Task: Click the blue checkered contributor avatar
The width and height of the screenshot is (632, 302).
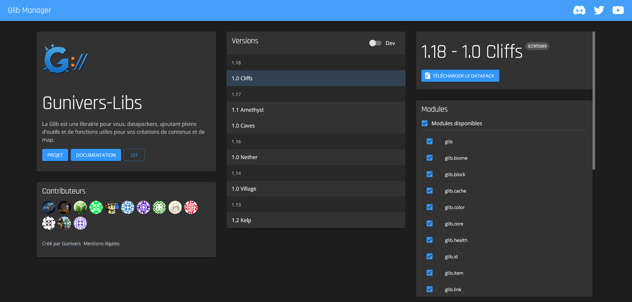Action: [x=128, y=207]
